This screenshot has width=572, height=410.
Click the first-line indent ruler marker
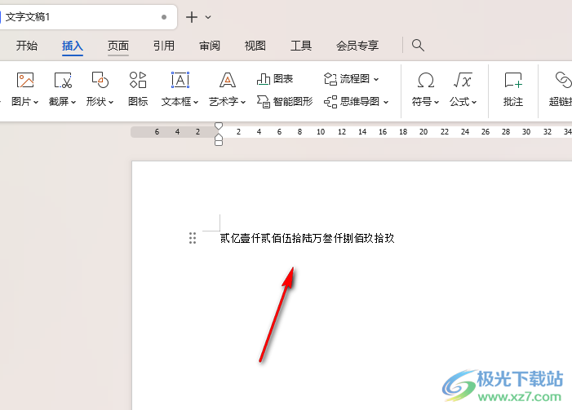(x=219, y=126)
